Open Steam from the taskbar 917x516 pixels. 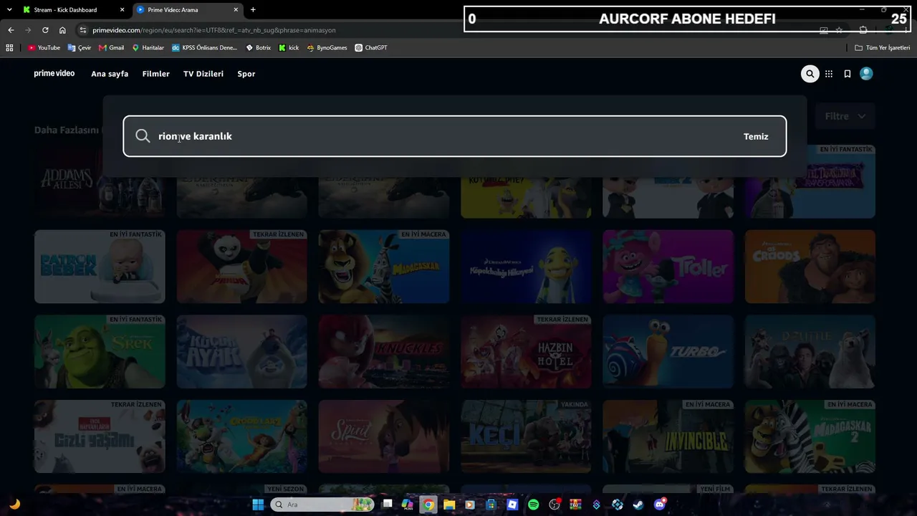[638, 505]
